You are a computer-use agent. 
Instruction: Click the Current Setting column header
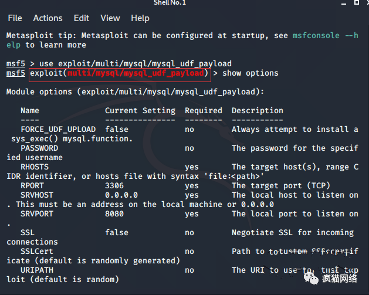pos(140,111)
